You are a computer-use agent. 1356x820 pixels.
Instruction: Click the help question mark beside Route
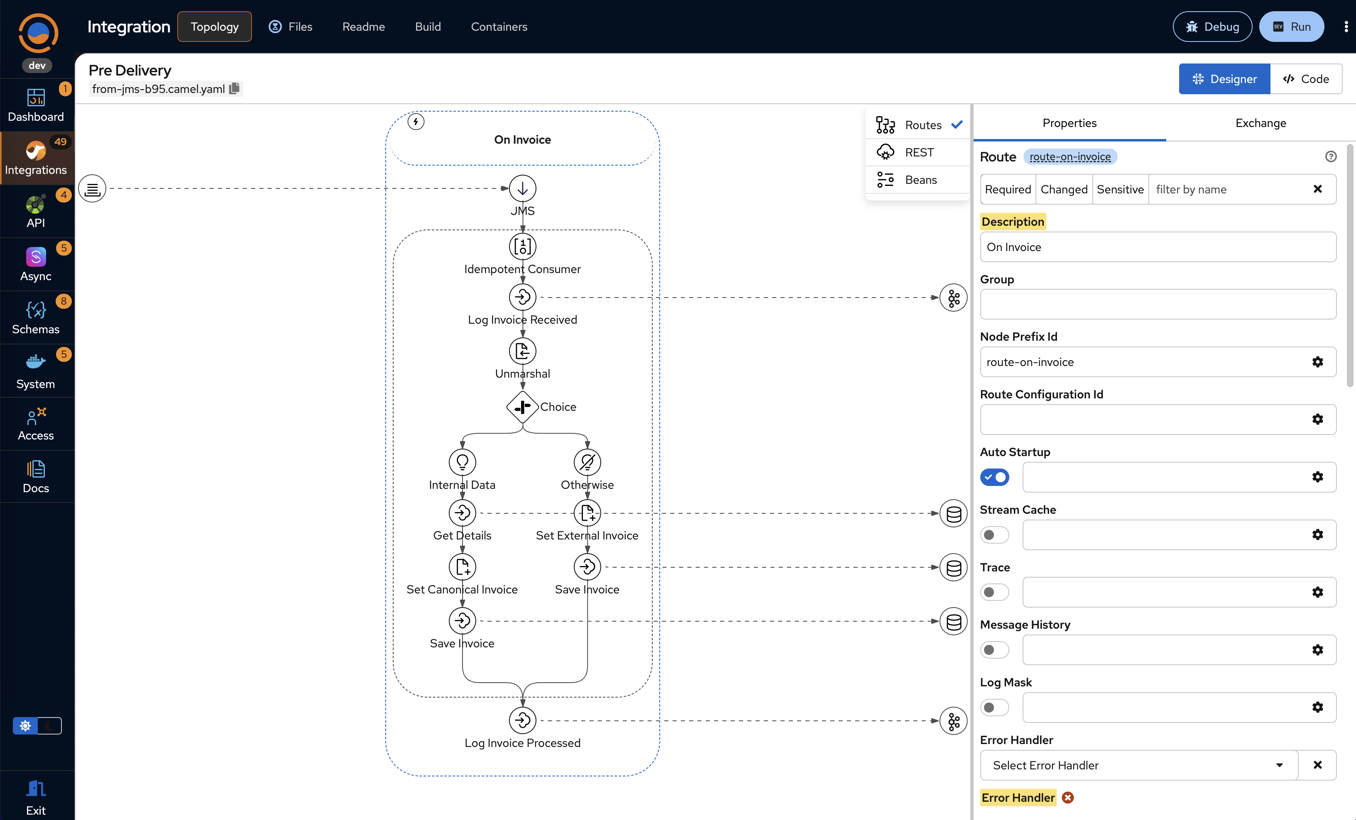point(1331,156)
